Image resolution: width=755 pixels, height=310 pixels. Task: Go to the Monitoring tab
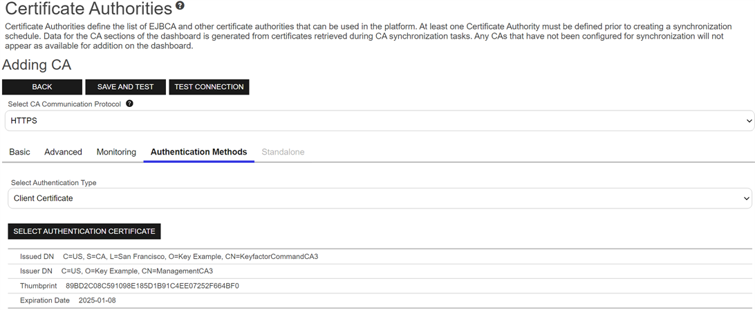(x=116, y=152)
